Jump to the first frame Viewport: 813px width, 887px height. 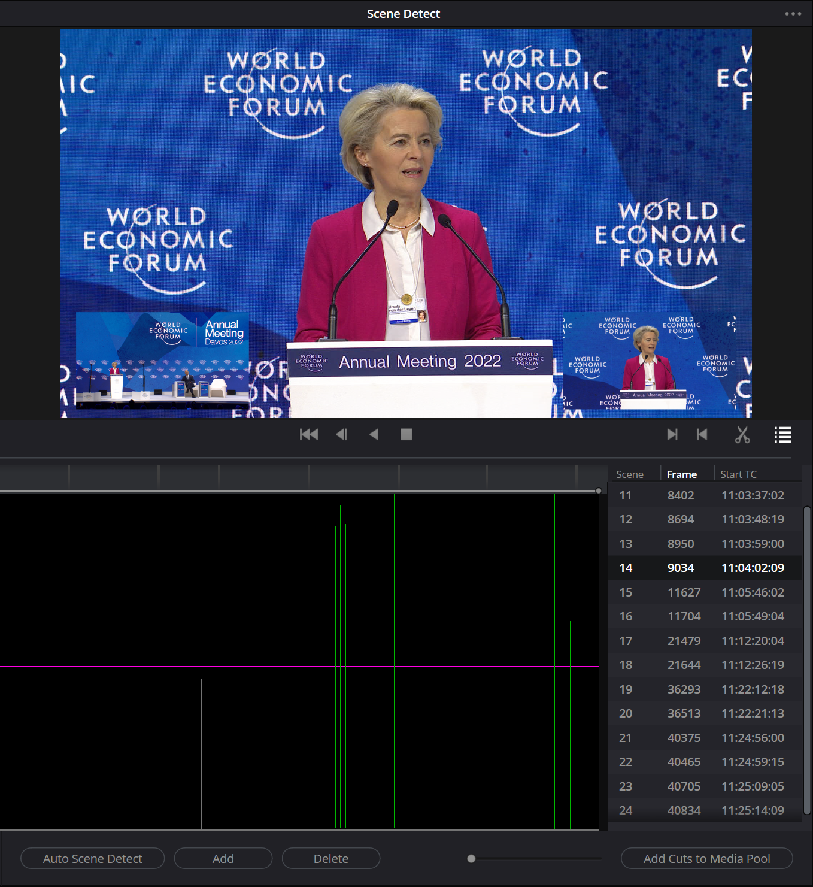[309, 435]
